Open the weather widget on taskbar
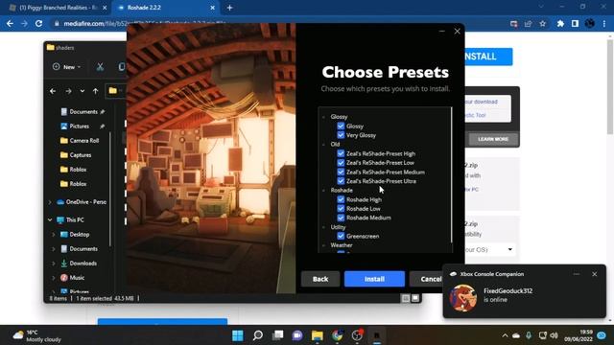This screenshot has height=345, width=614. point(37,335)
